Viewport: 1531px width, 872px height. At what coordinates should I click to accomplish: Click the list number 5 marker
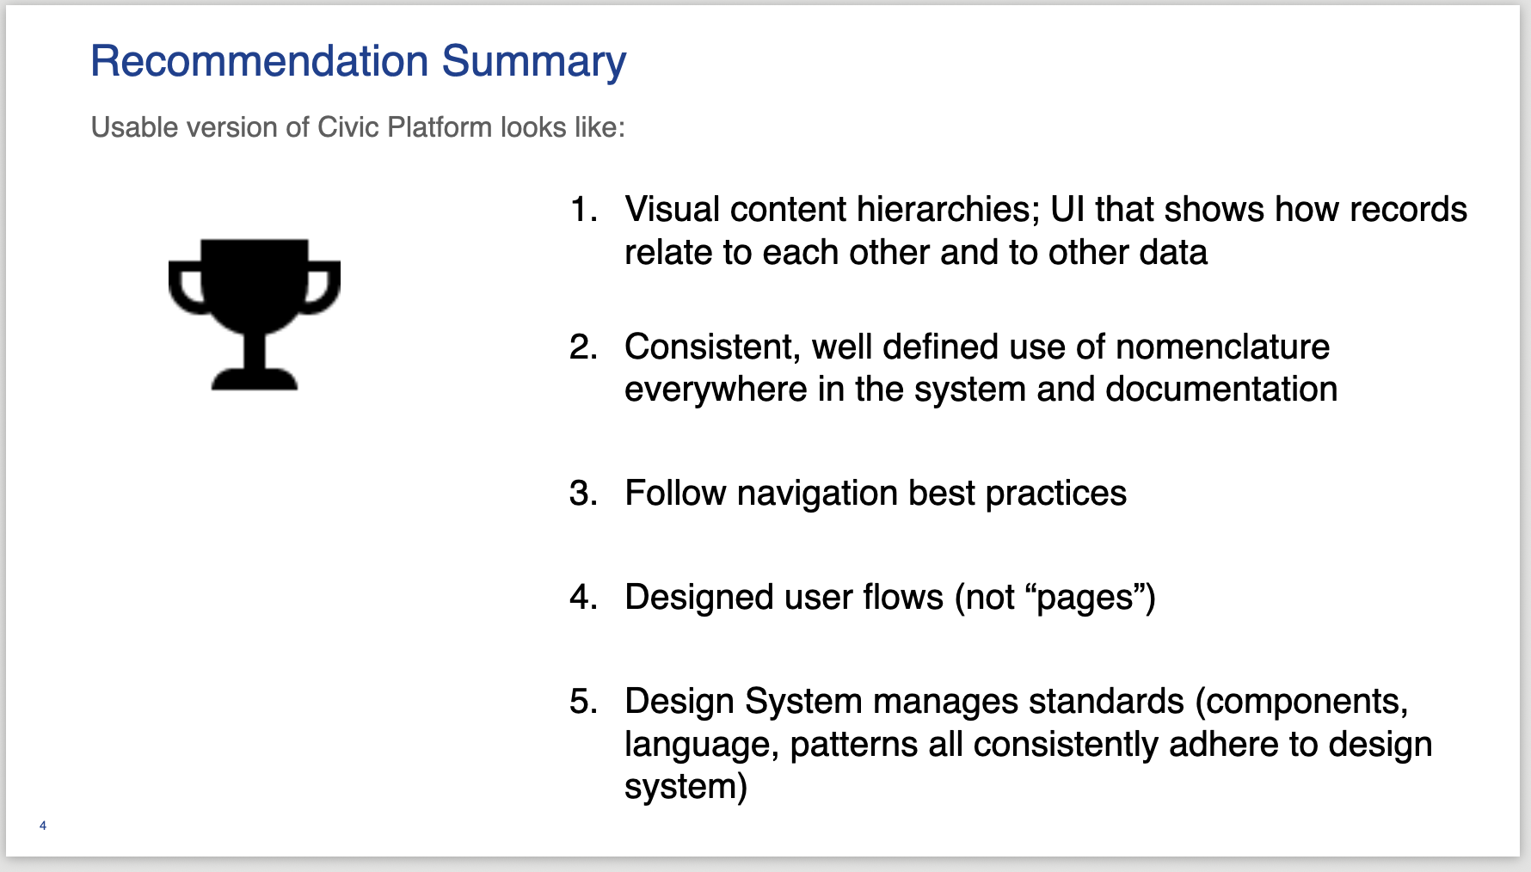pyautogui.click(x=584, y=702)
